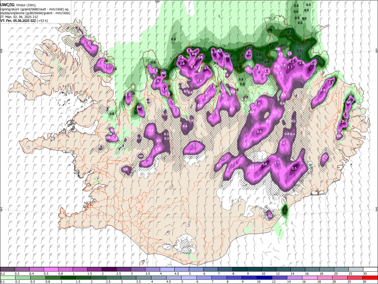Select darkest purple snow swatch between 2 and 2.5
378x284 pixels.
[x=109, y=270]
